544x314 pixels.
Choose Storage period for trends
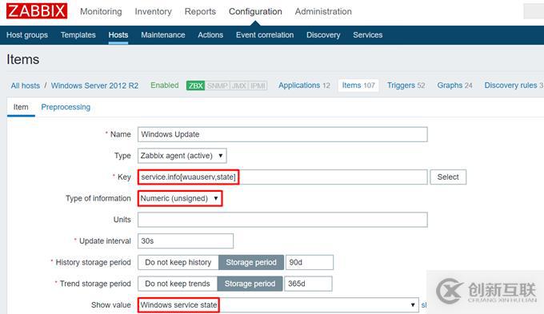[x=250, y=284]
